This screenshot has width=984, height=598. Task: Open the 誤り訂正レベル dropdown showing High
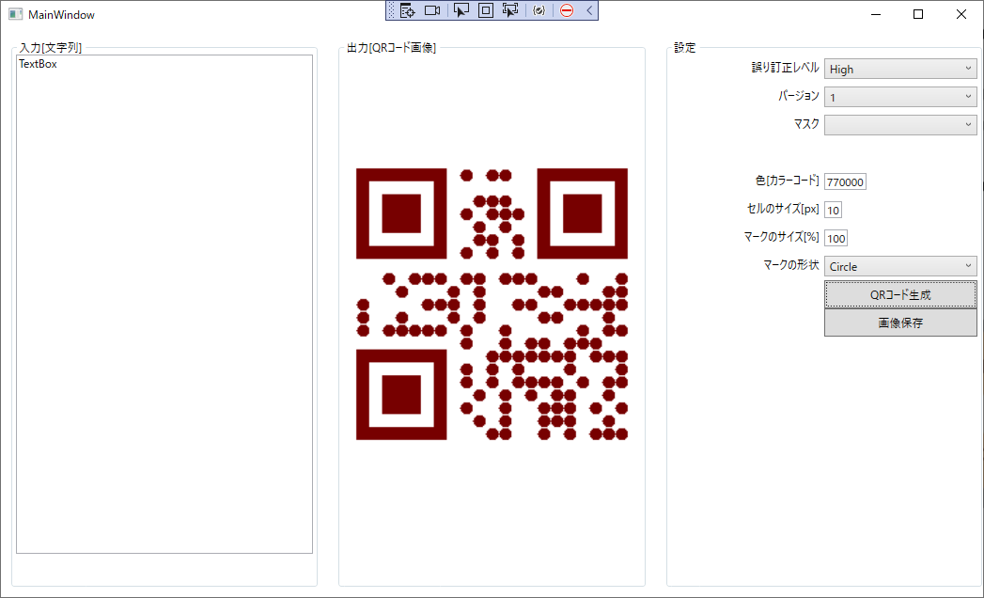pos(899,68)
